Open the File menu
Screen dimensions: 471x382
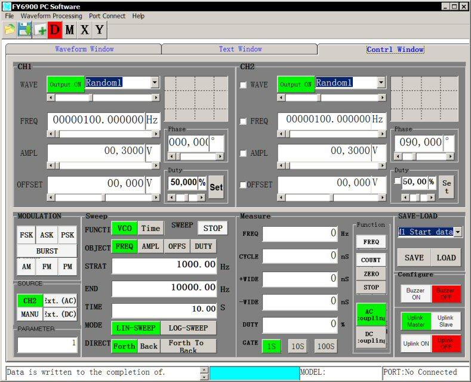click(10, 16)
